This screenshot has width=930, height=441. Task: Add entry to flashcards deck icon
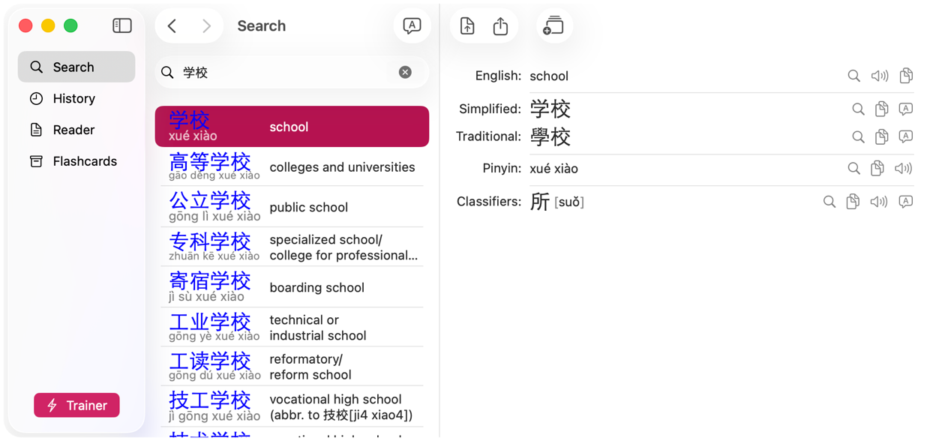(x=553, y=26)
